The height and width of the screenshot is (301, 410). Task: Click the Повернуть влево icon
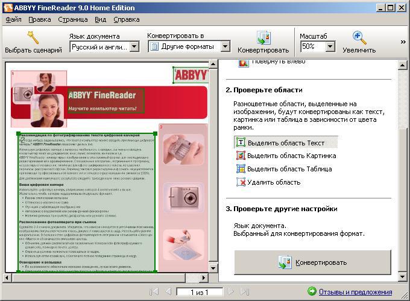243,63
